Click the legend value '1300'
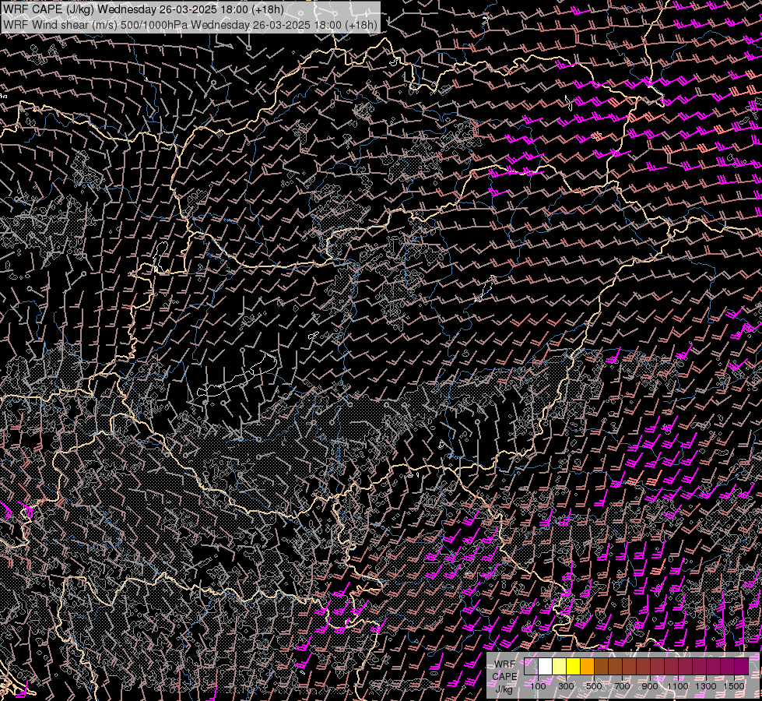Image resolution: width=762 pixels, height=701 pixels. (x=706, y=686)
